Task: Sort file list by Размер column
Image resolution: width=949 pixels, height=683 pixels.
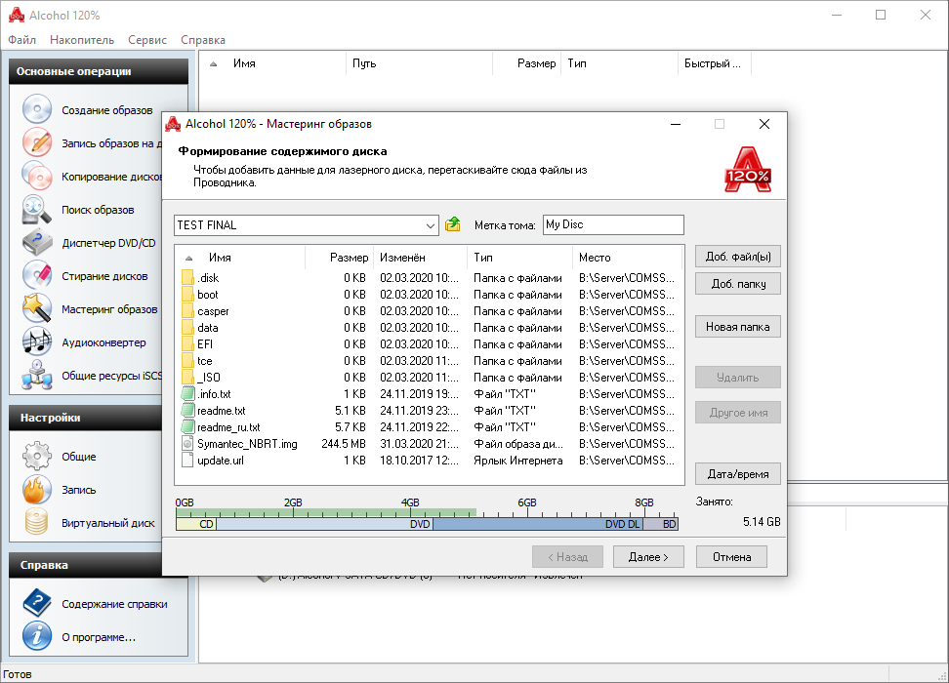Action: pos(340,258)
